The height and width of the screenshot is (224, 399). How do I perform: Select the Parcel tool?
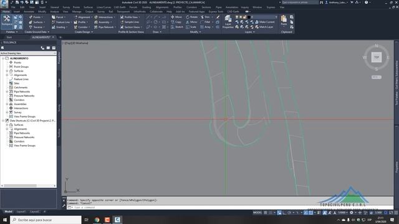[58, 17]
